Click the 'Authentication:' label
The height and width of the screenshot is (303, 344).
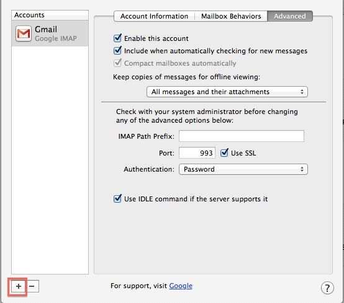[149, 169]
